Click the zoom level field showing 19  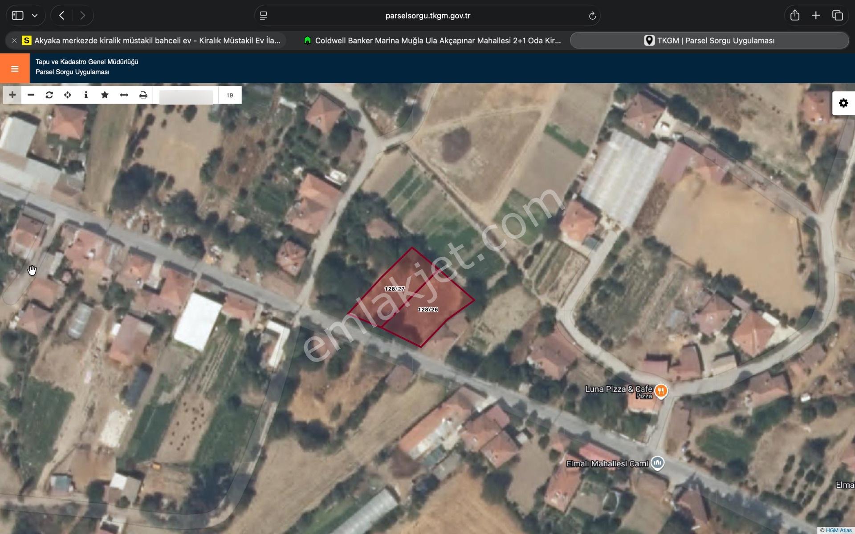coord(230,95)
